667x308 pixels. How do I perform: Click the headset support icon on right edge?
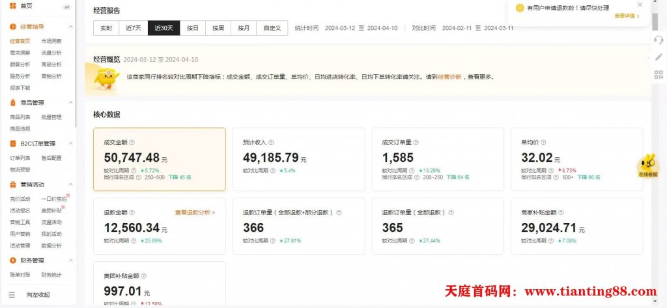coord(659,40)
